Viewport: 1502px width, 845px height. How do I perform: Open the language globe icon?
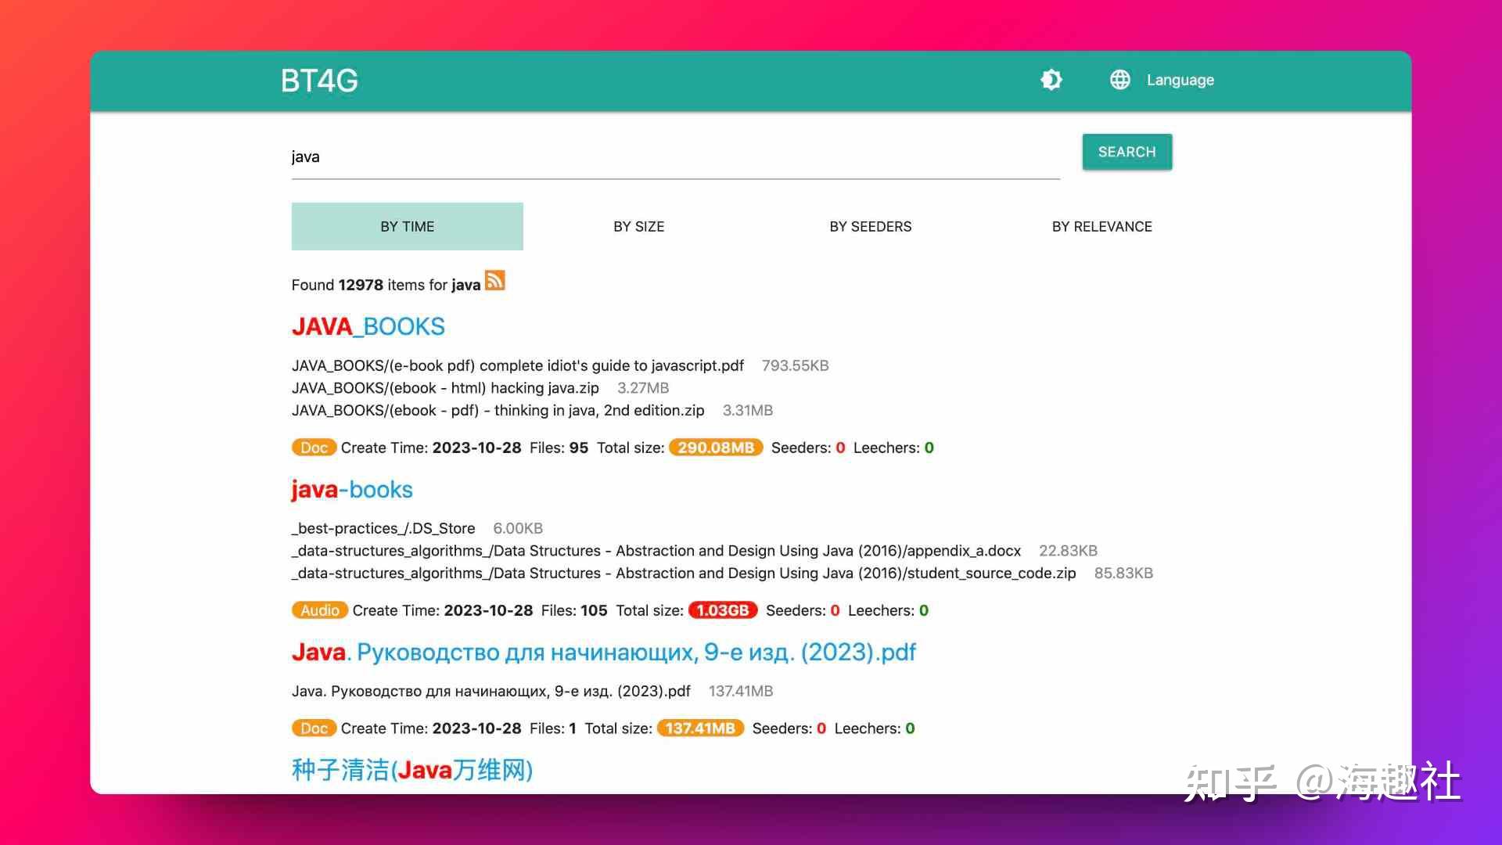pyautogui.click(x=1120, y=79)
